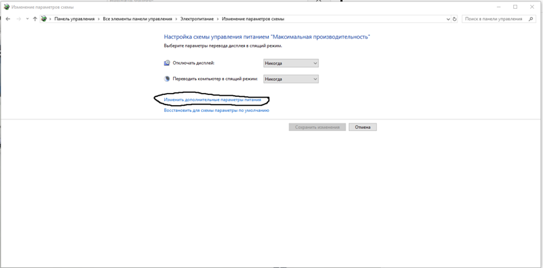This screenshot has width=543, height=268.
Task: Click the window title bar icon
Action: click(x=6, y=7)
